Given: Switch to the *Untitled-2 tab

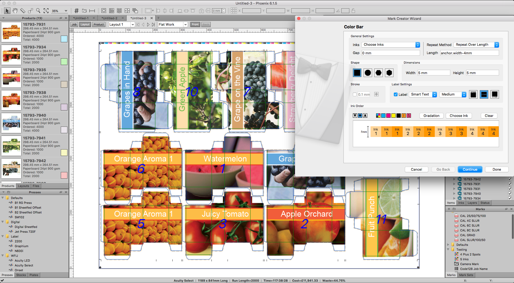Looking at the screenshot, I should pyautogui.click(x=109, y=18).
